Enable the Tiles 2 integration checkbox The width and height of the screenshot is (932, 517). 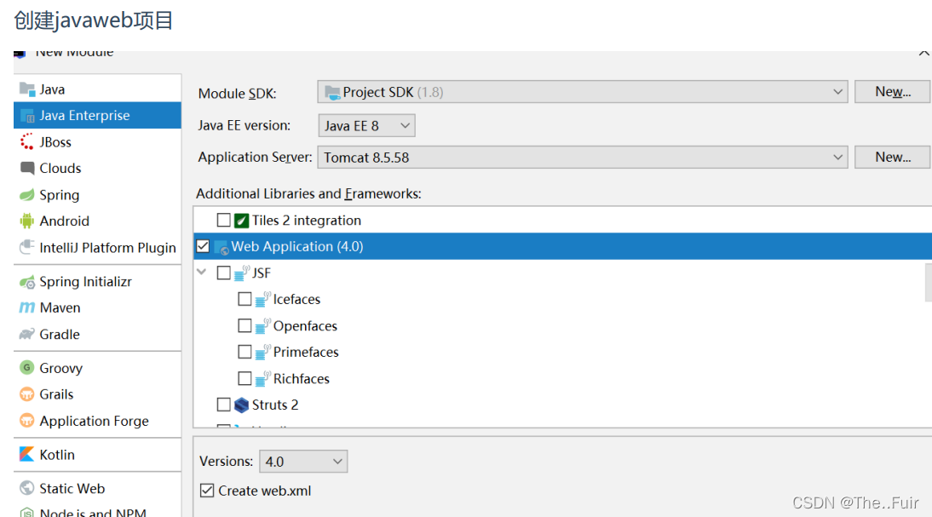(223, 220)
